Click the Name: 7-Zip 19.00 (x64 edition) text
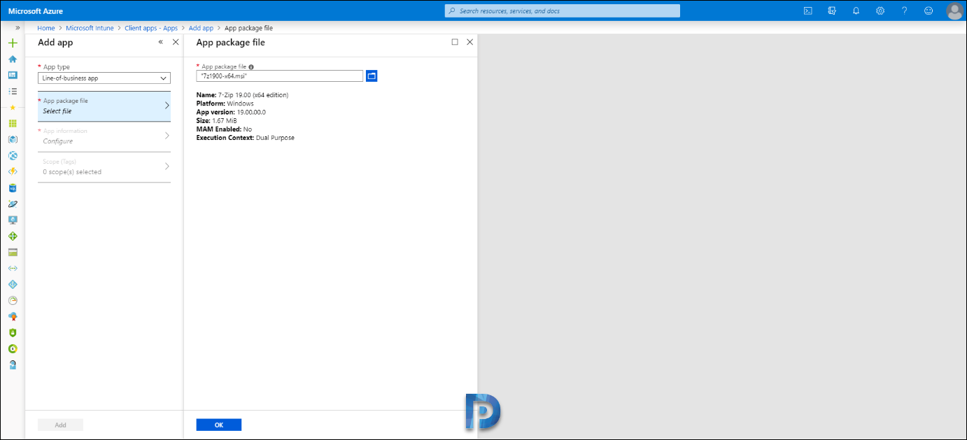The image size is (967, 440). (x=242, y=94)
